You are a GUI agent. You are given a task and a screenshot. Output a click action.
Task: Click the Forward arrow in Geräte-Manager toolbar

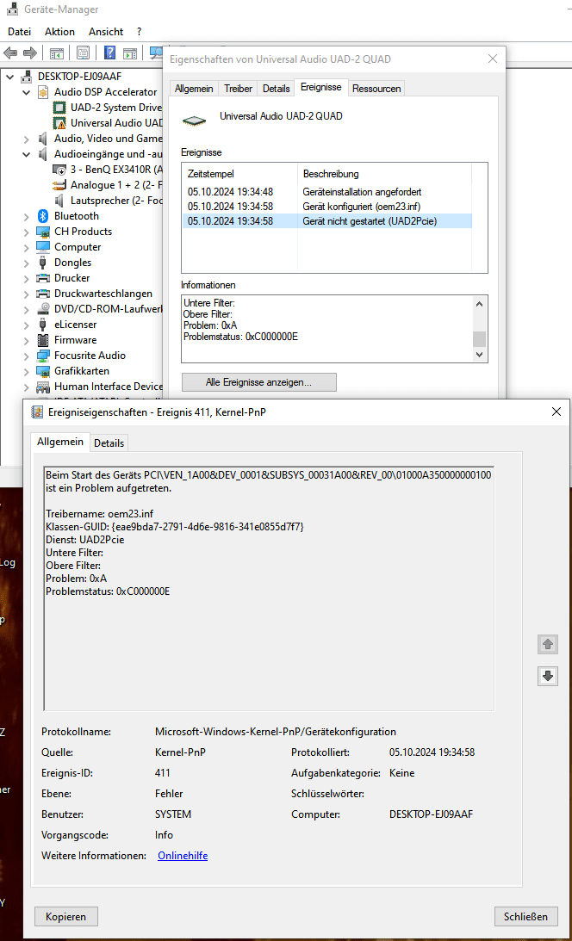[x=29, y=53]
